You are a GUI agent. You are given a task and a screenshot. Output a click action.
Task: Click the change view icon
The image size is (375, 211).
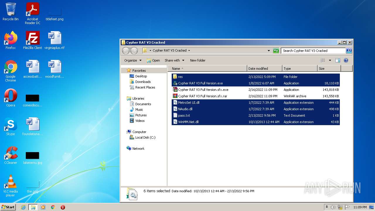[323, 60]
